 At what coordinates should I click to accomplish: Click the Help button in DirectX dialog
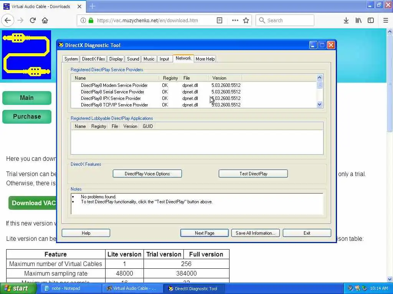(x=86, y=233)
